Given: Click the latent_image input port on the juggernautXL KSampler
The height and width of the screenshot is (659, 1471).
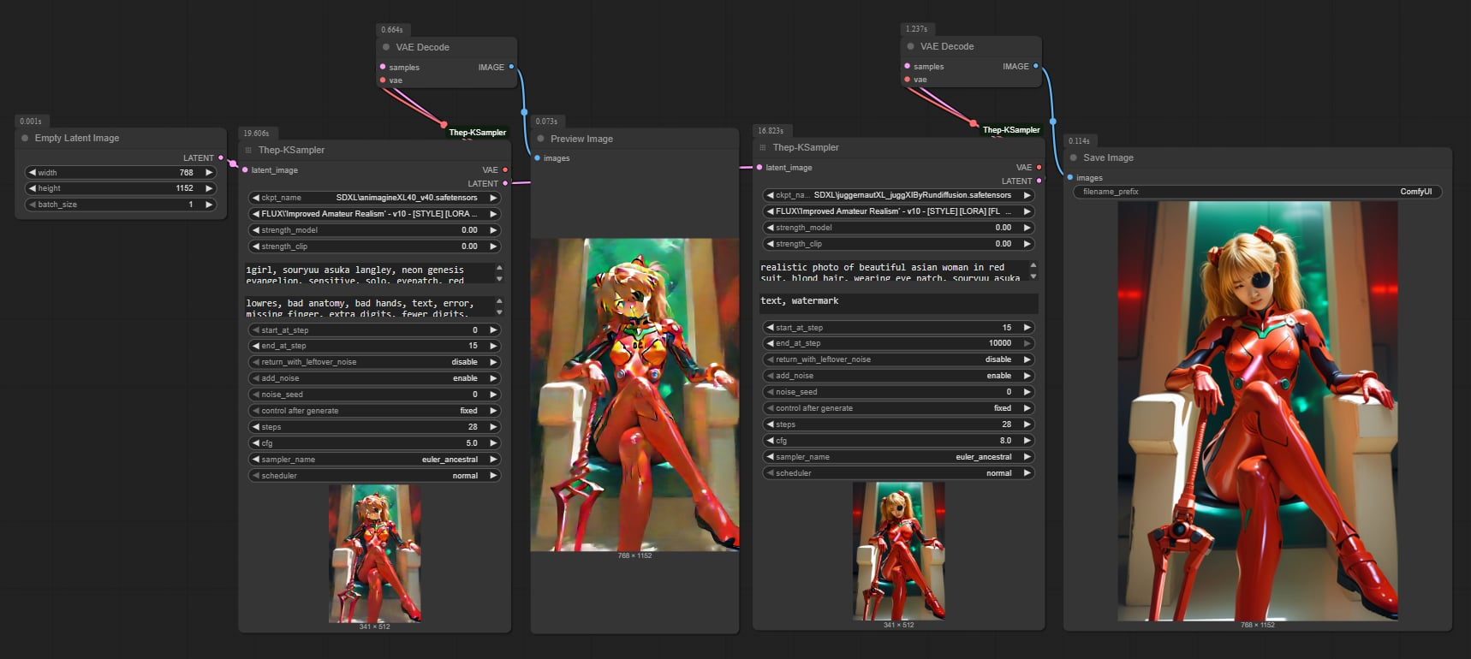Looking at the screenshot, I should 759,168.
